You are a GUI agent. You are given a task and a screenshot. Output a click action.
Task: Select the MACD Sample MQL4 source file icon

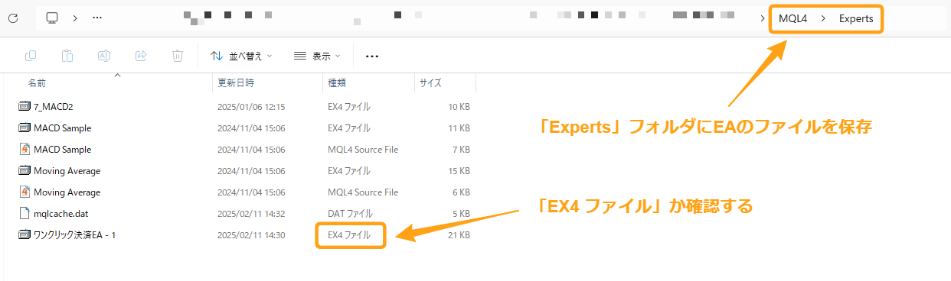(24, 150)
